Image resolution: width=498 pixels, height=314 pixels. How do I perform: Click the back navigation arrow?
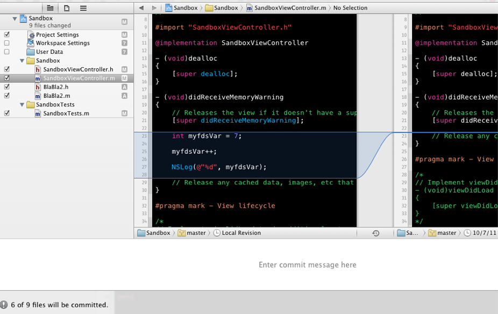141,8
